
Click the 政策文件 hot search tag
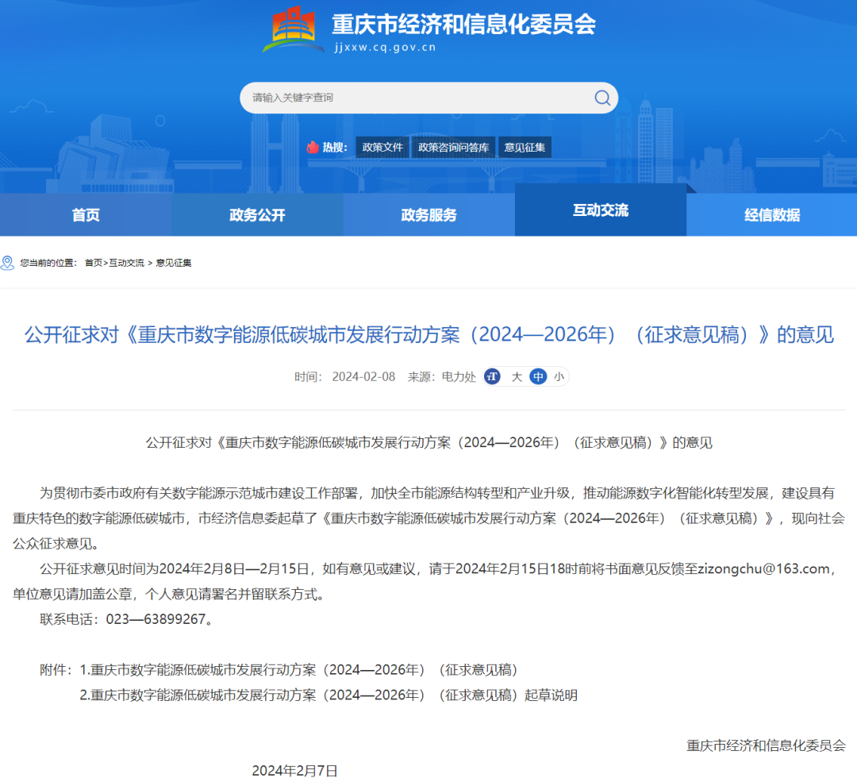(x=382, y=147)
